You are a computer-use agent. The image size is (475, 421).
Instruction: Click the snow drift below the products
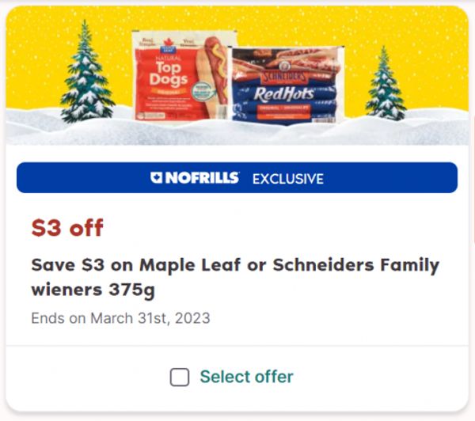(237, 133)
